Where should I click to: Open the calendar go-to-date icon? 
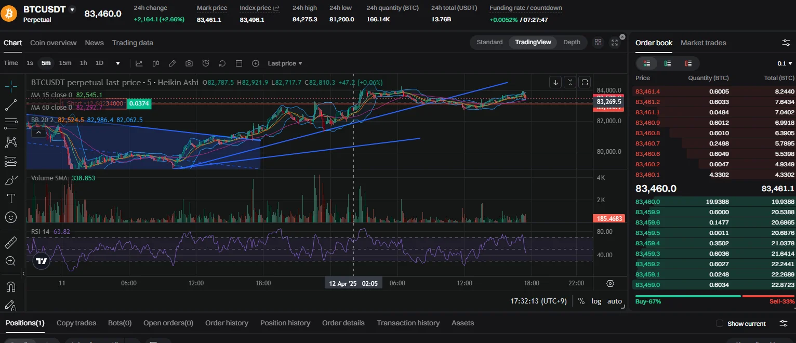tap(239, 63)
